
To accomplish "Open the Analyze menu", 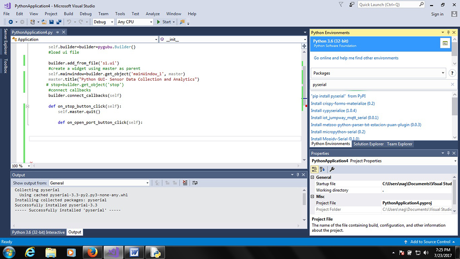I will click(153, 14).
